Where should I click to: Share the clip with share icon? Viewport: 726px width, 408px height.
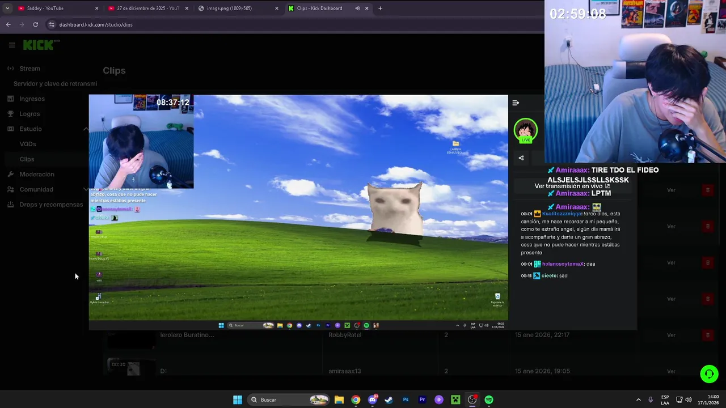point(521,158)
